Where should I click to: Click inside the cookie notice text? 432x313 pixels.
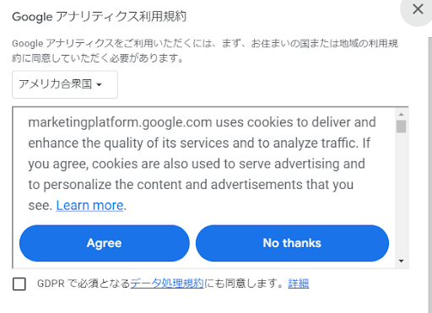click(x=202, y=164)
